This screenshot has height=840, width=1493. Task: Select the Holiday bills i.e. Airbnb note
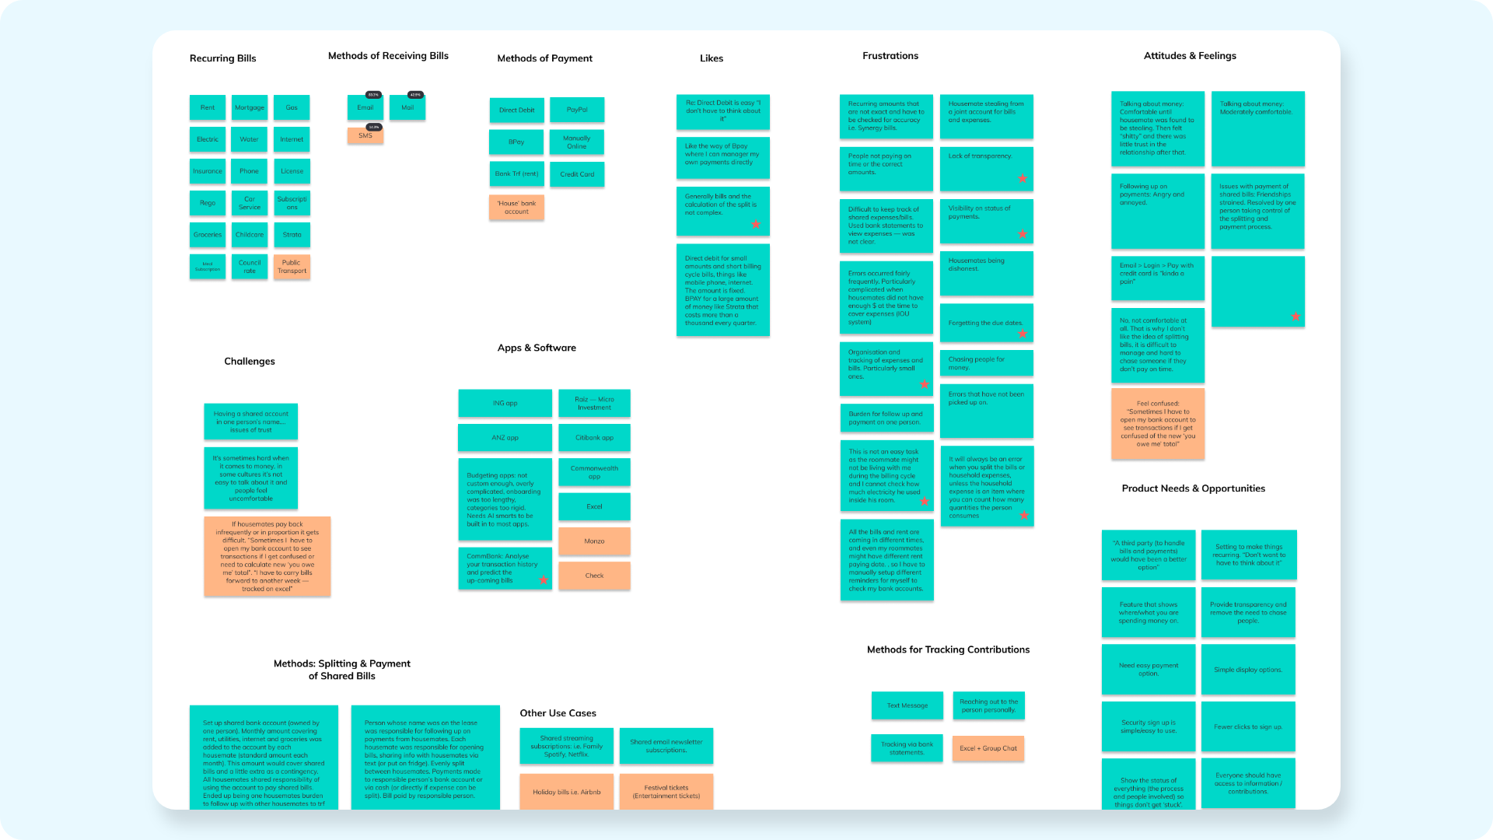click(x=566, y=792)
